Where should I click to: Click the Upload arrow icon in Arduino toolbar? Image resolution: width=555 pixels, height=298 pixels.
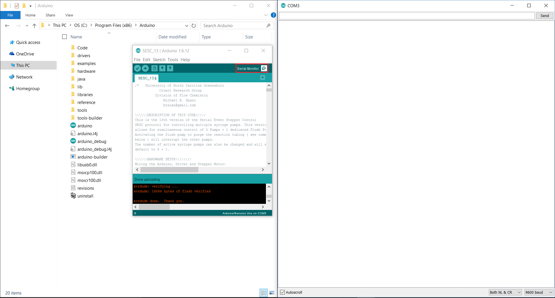[x=145, y=68]
